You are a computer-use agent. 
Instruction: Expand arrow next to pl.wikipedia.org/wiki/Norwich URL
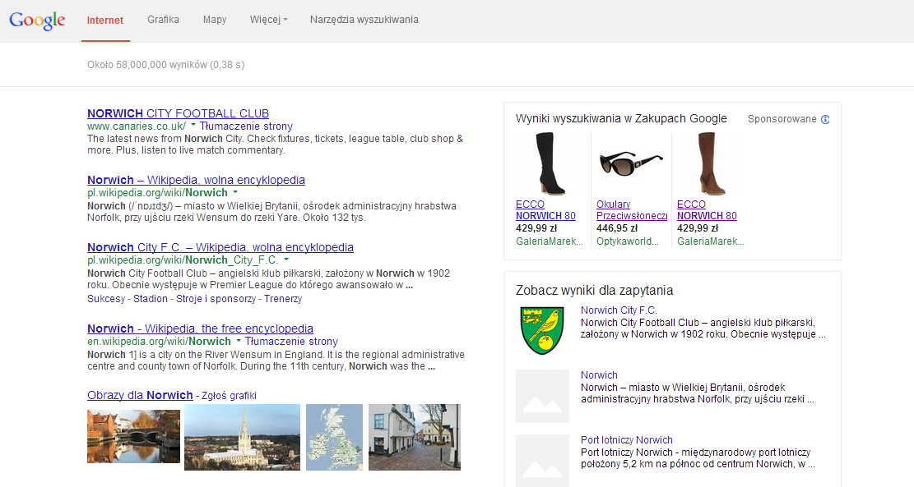click(x=235, y=191)
